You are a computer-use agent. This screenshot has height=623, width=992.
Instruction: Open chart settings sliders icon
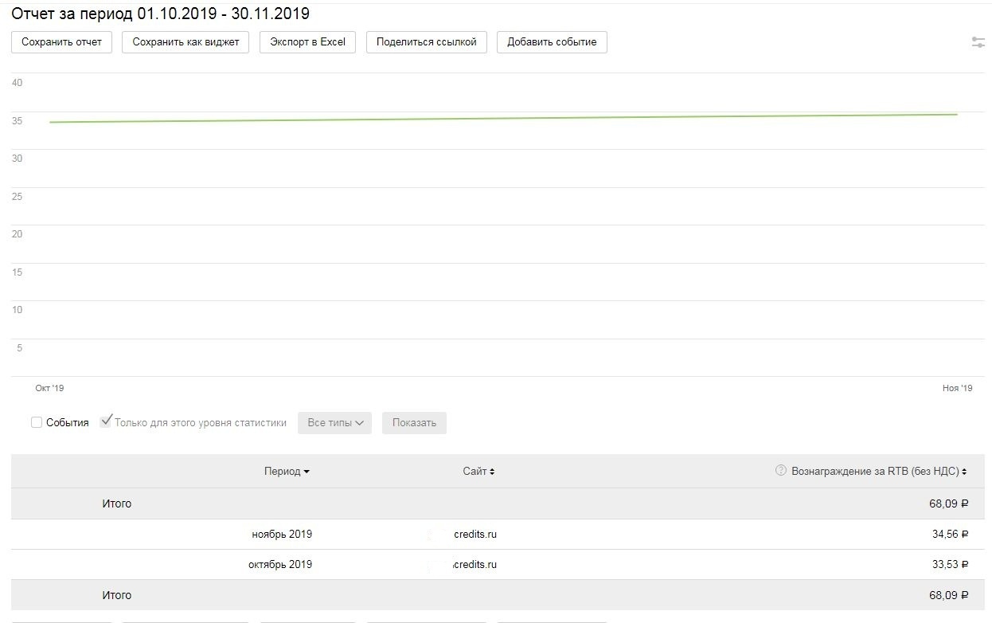click(x=978, y=42)
